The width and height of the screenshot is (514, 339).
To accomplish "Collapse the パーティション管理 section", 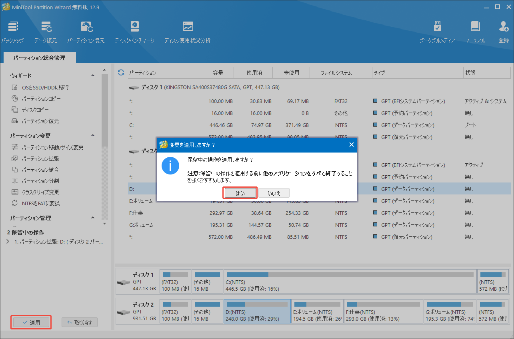I will pyautogui.click(x=93, y=218).
